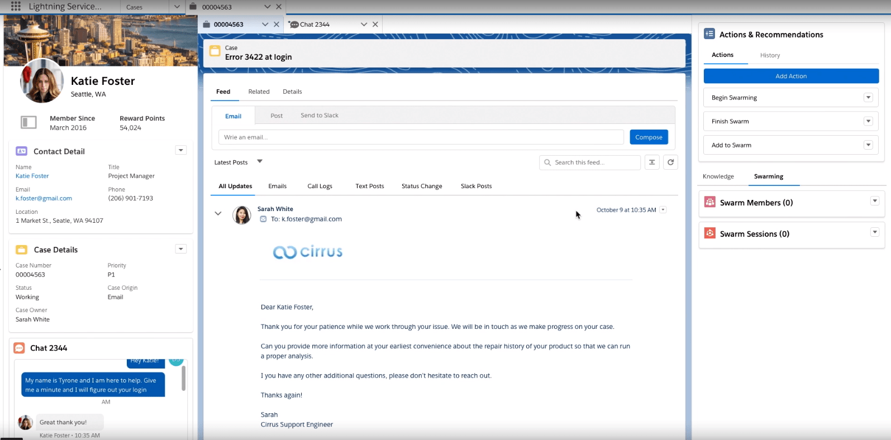891x440 pixels.
Task: Click the Contact Detail card icon
Action: [x=21, y=151]
